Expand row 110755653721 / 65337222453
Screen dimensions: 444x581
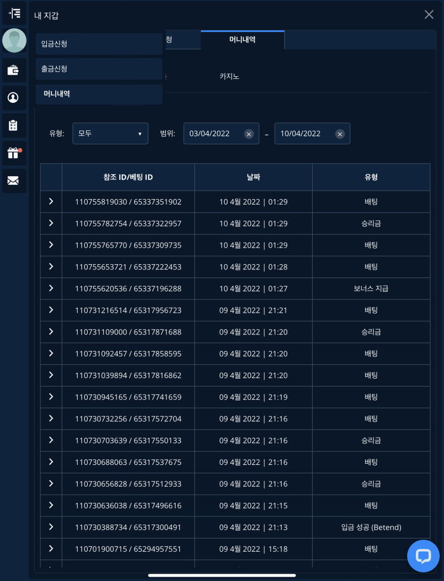(x=51, y=266)
